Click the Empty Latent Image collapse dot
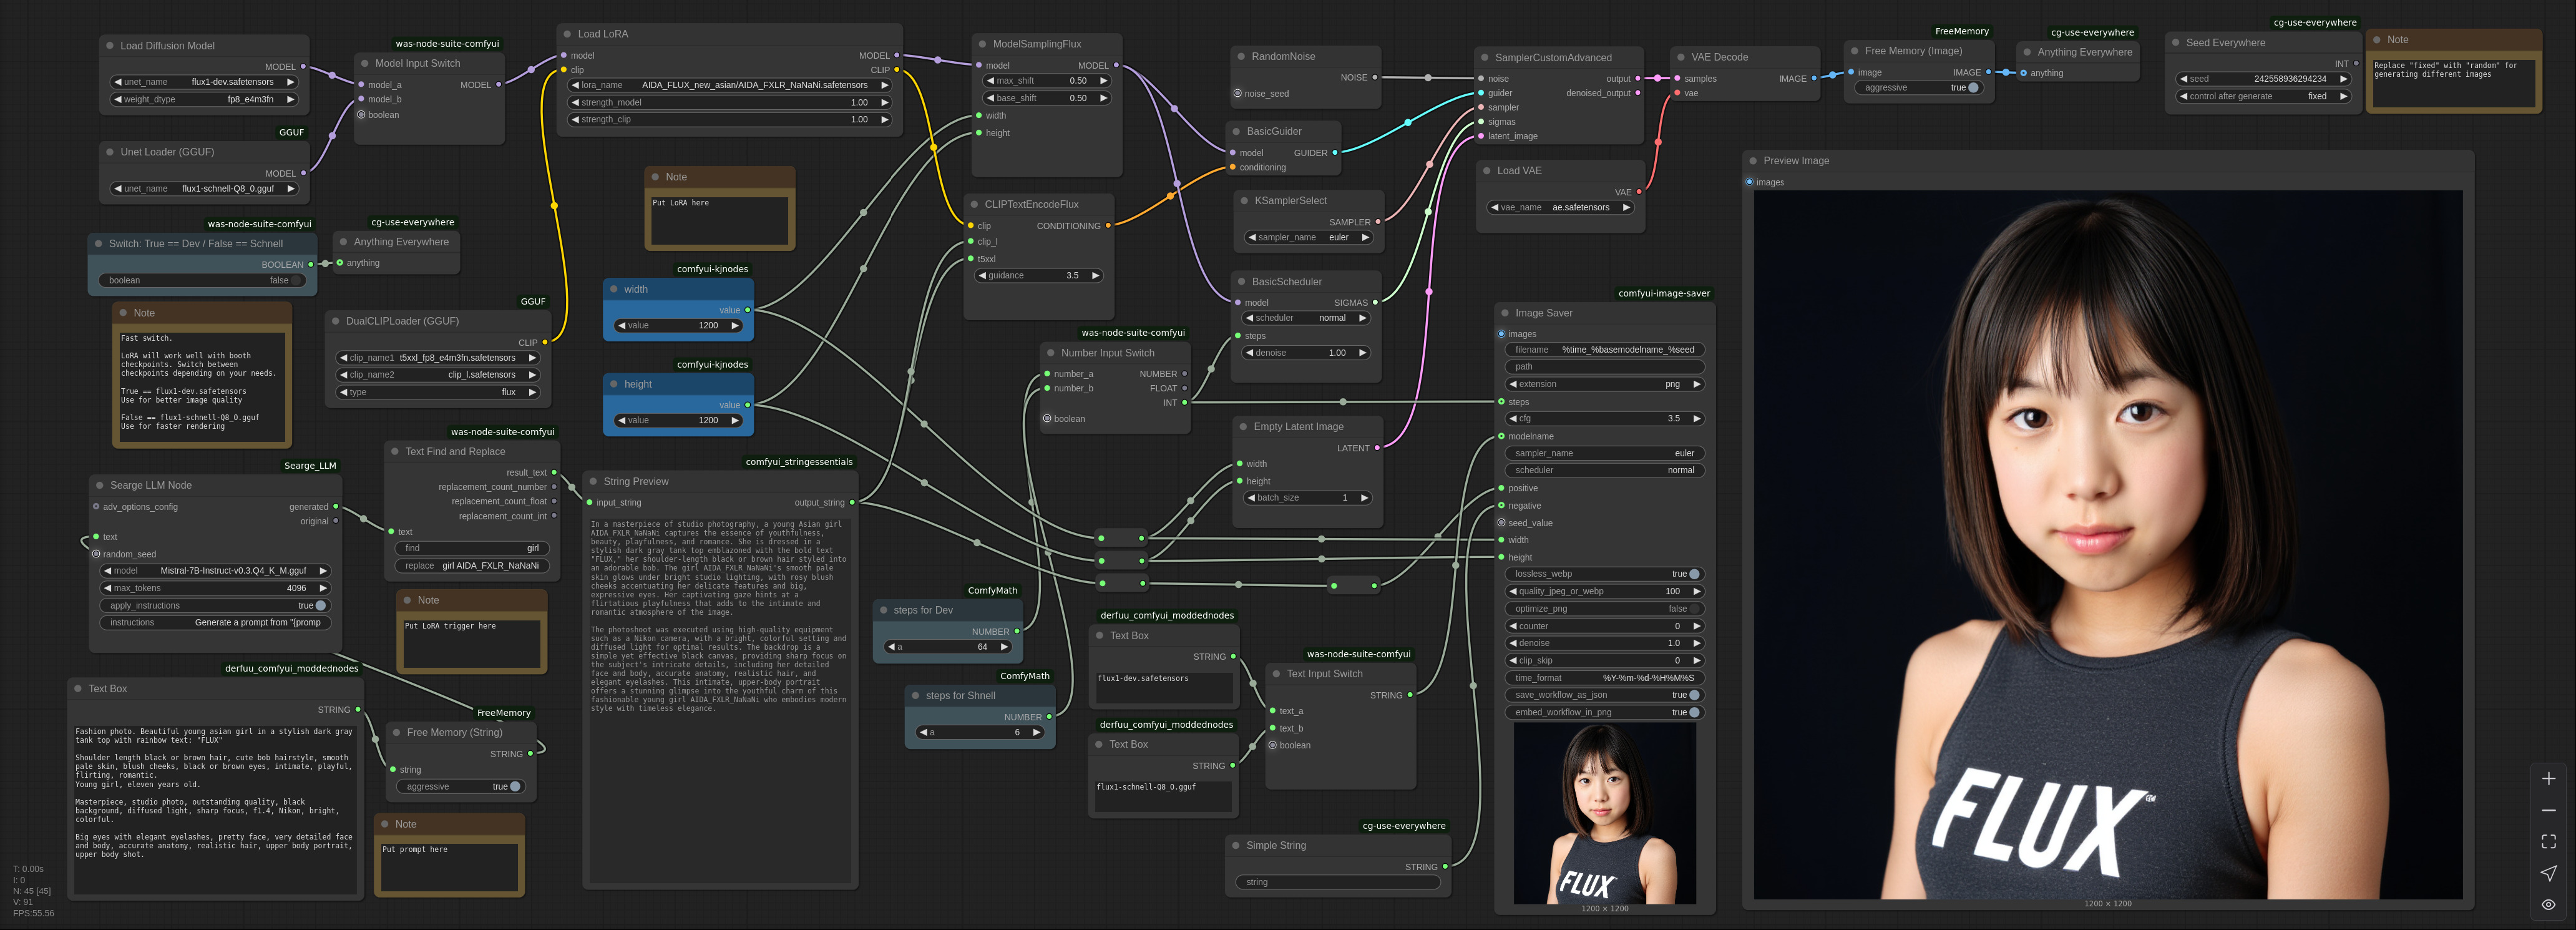Image resolution: width=2576 pixels, height=930 pixels. [x=1243, y=427]
